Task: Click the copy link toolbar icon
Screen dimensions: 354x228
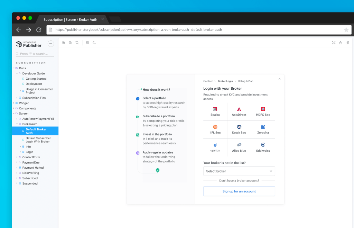Action: 347,43
